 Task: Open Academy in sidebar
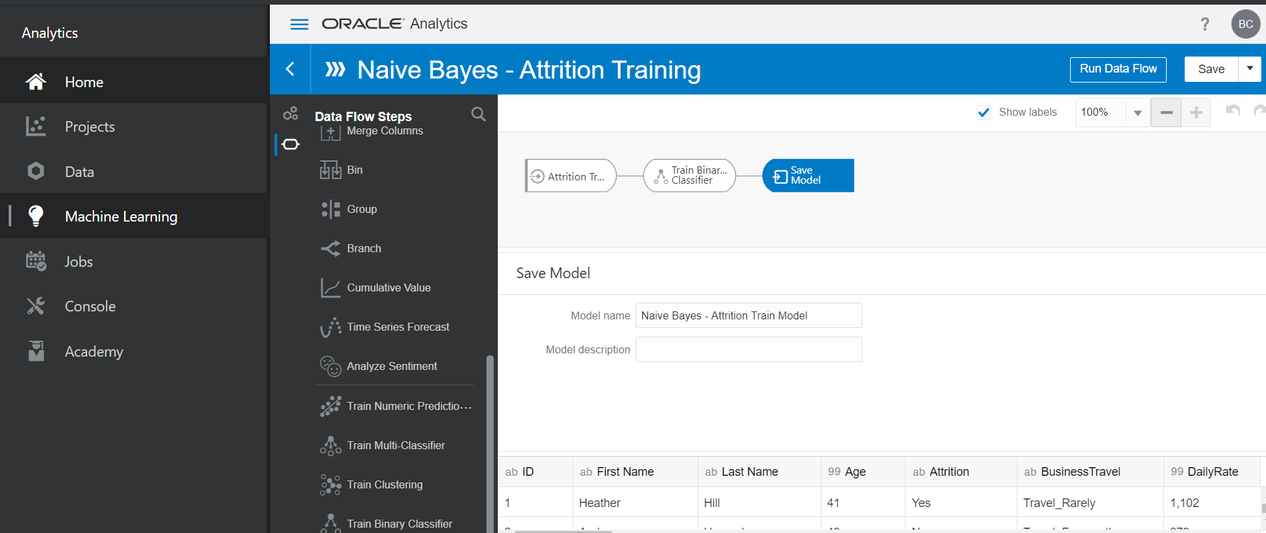click(x=134, y=351)
